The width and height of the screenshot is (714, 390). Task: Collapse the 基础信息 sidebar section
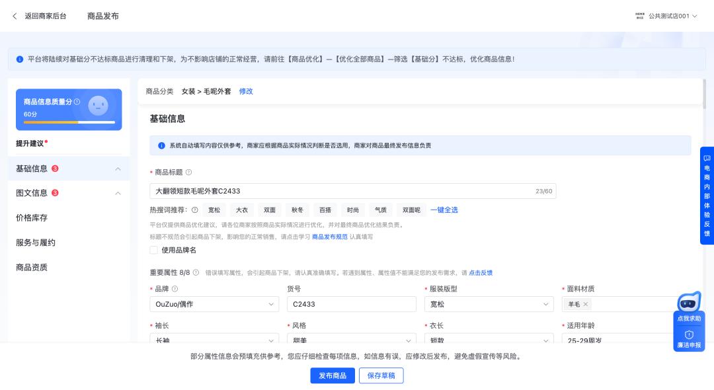tap(118, 169)
